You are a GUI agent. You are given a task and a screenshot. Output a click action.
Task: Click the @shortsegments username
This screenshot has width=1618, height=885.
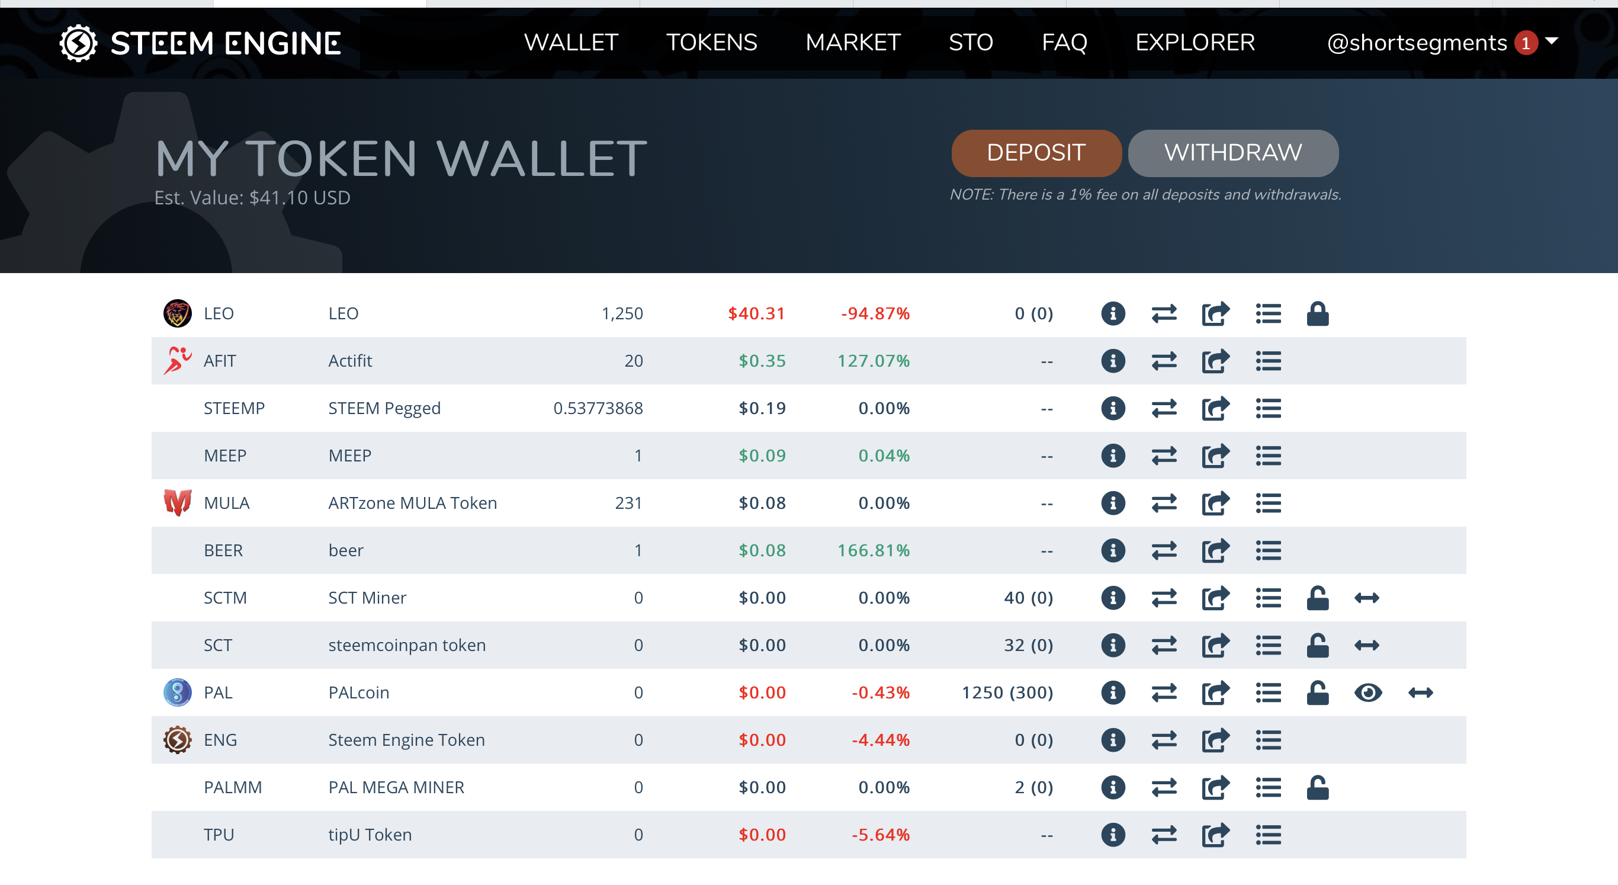[1417, 43]
